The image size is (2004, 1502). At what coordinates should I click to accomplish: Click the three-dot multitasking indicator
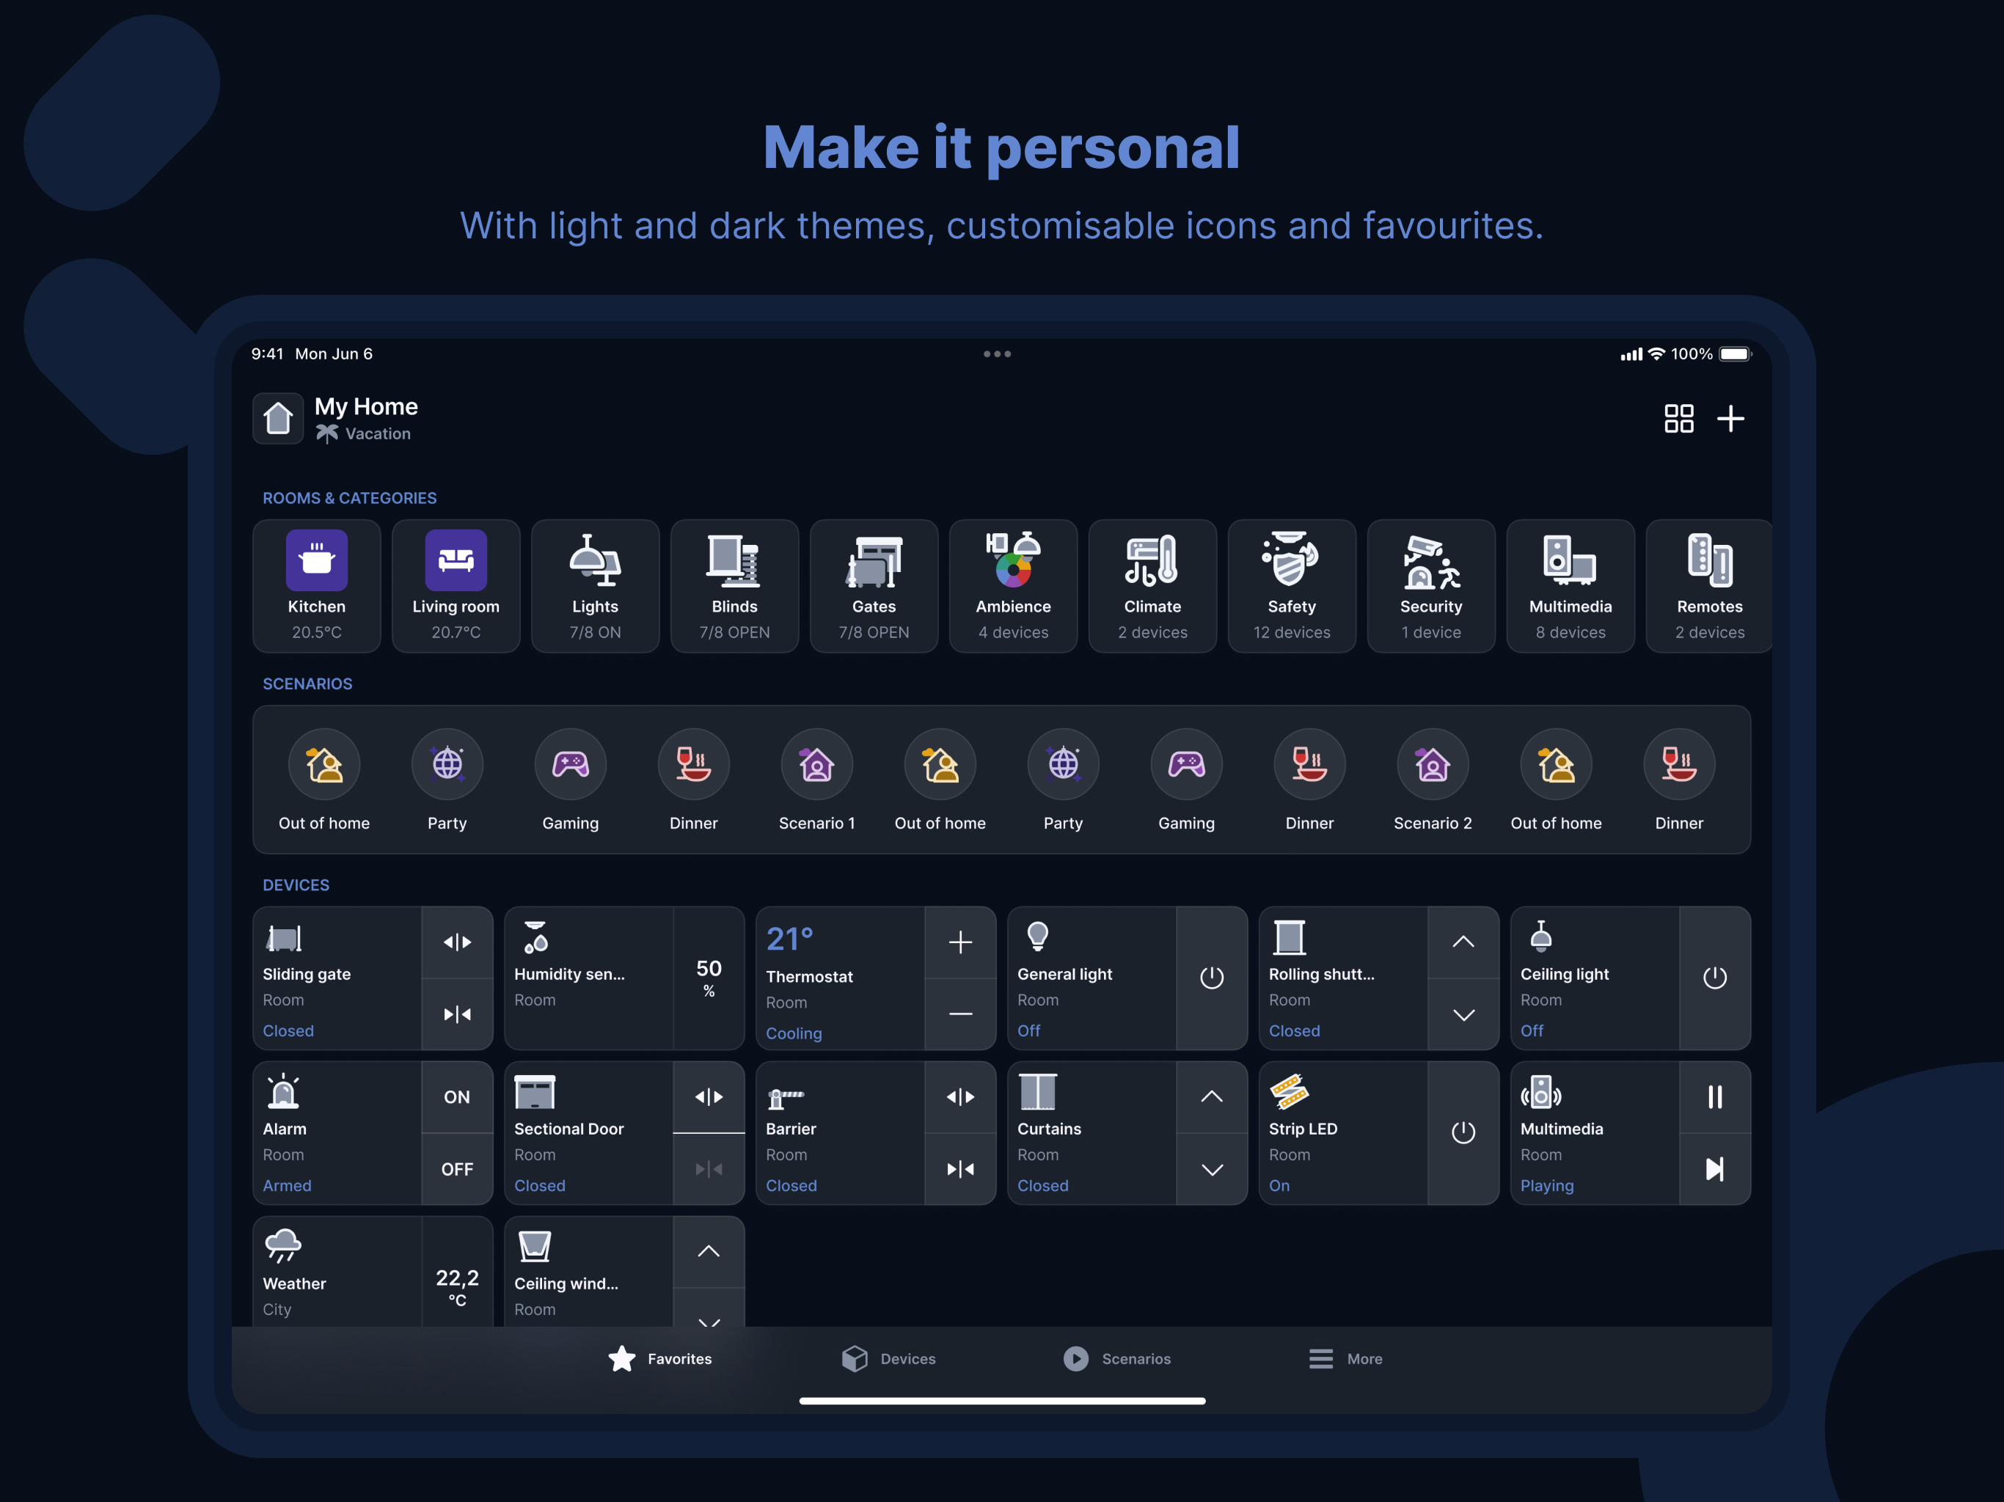click(x=998, y=354)
